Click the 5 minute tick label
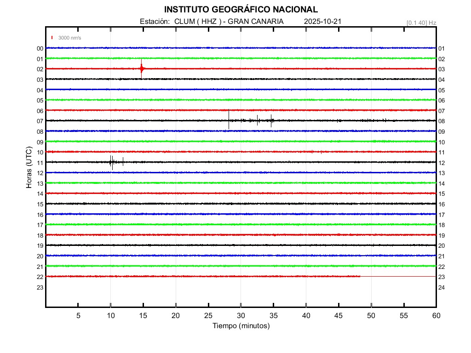Screen dimensions: 471x353 [x=78, y=316]
